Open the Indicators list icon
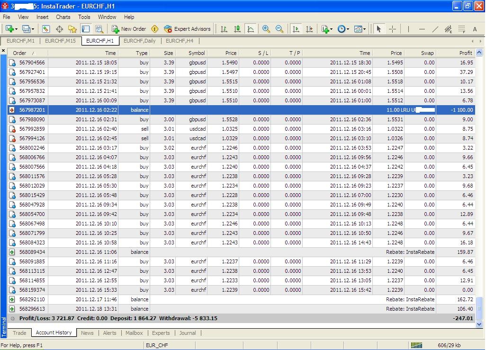The image size is (486, 350). click(x=325, y=29)
